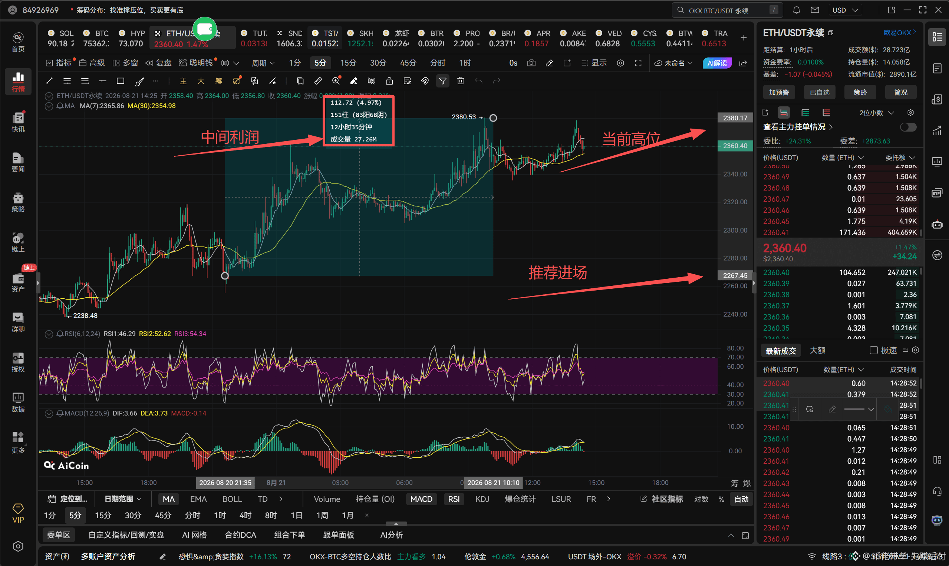Open settings hexagon icon in left sidebar
Screen dimensions: 949x566
pos(18,546)
